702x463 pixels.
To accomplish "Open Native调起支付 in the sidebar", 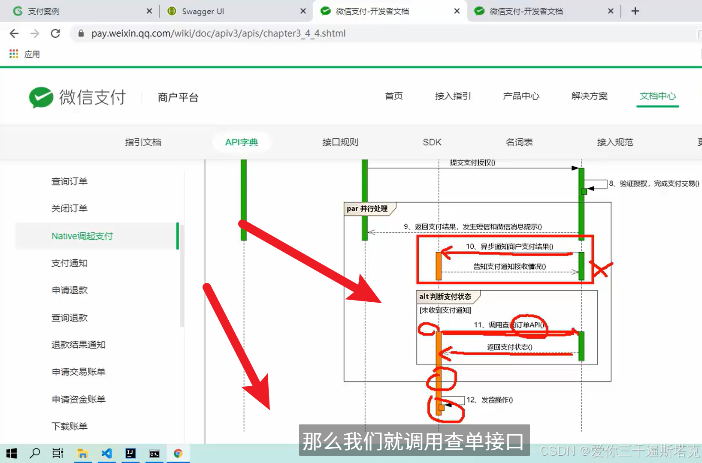I will 97,236.
